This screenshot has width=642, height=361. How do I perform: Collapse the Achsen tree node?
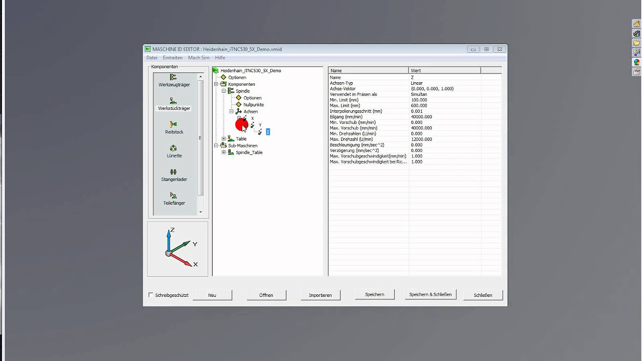(x=231, y=112)
